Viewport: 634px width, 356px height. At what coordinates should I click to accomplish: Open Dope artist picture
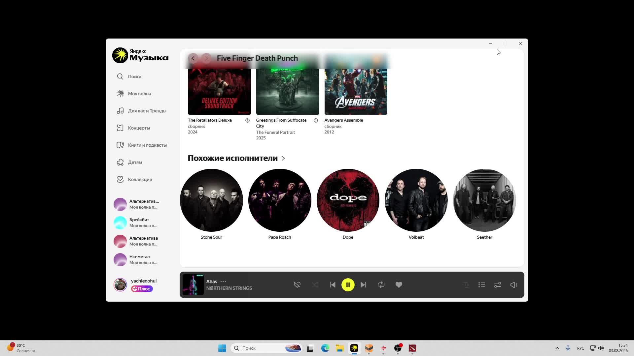pyautogui.click(x=348, y=200)
